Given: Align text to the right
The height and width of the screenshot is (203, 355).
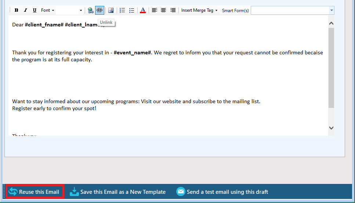Looking at the screenshot, I should point(173,10).
